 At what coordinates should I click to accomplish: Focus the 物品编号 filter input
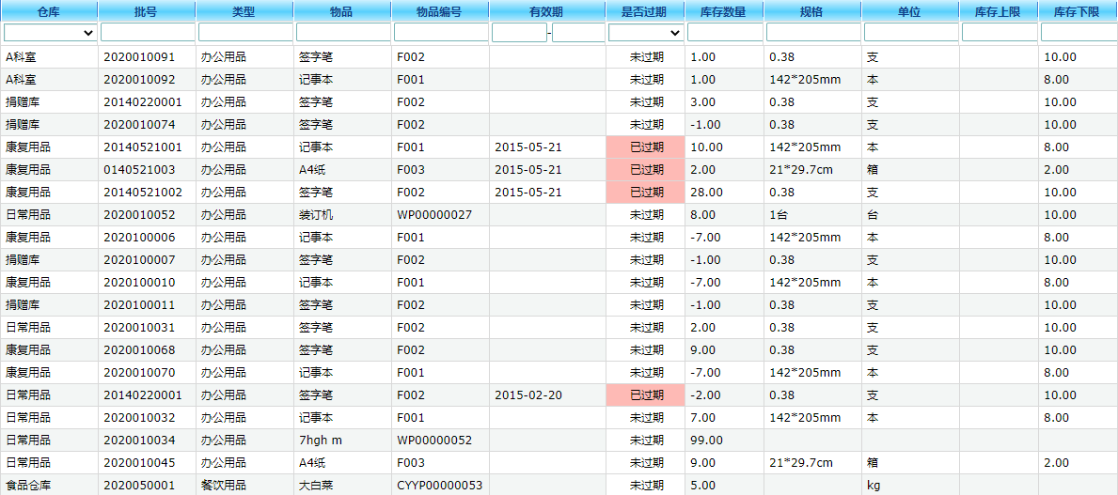click(x=440, y=33)
